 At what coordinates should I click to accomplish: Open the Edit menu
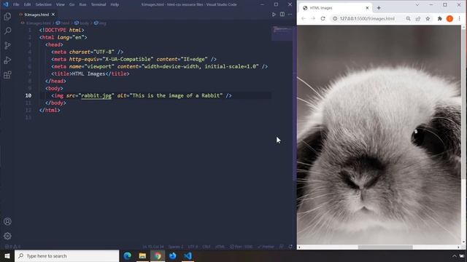(27, 4)
